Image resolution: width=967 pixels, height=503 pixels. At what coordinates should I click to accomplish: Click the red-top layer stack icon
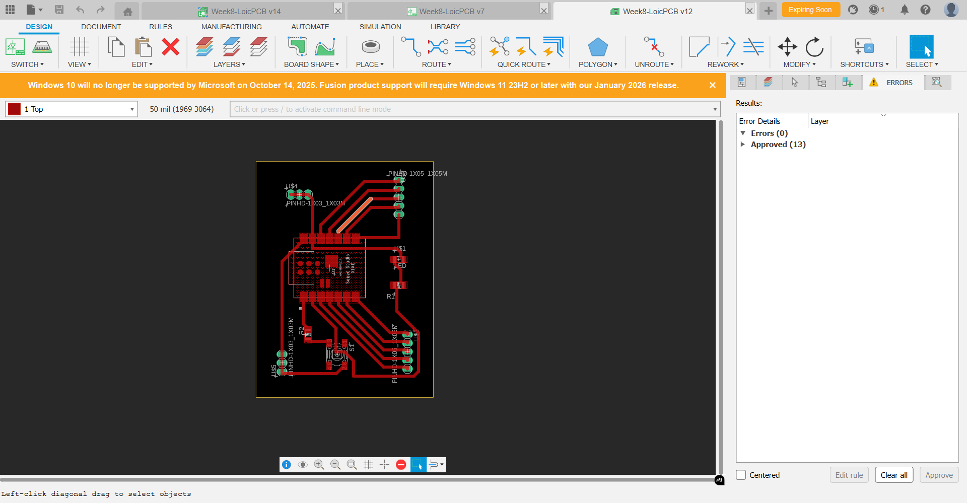(259, 47)
